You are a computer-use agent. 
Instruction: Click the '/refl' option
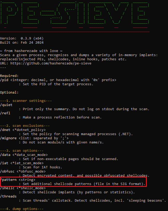point(5,113)
